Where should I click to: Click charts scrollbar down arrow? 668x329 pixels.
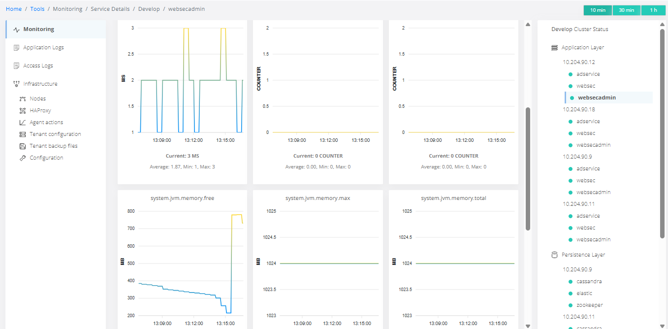(x=528, y=326)
